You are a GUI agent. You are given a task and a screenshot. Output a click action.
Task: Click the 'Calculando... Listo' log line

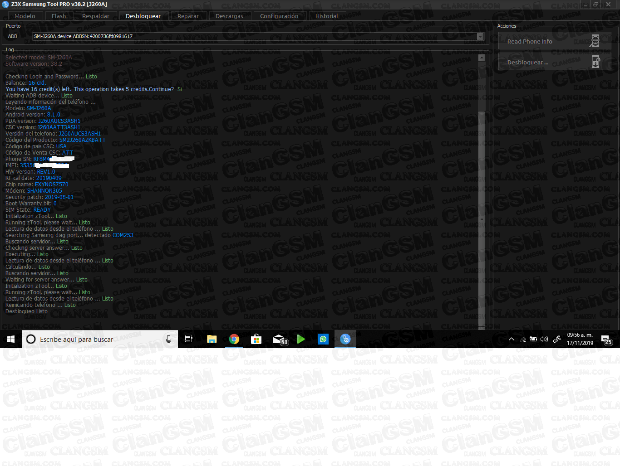[x=28, y=267]
